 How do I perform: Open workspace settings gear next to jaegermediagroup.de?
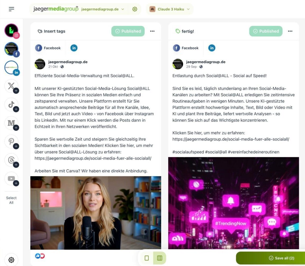pyautogui.click(x=135, y=9)
